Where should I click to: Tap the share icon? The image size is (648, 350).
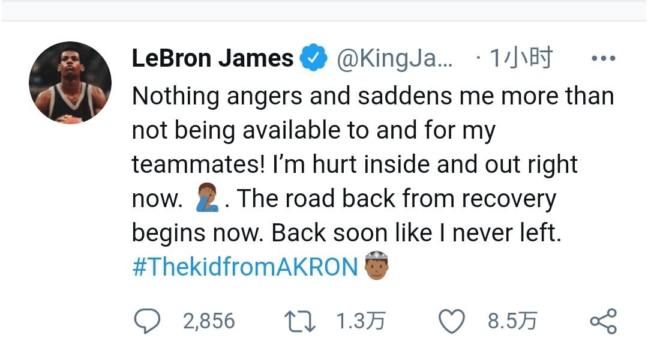(x=604, y=321)
